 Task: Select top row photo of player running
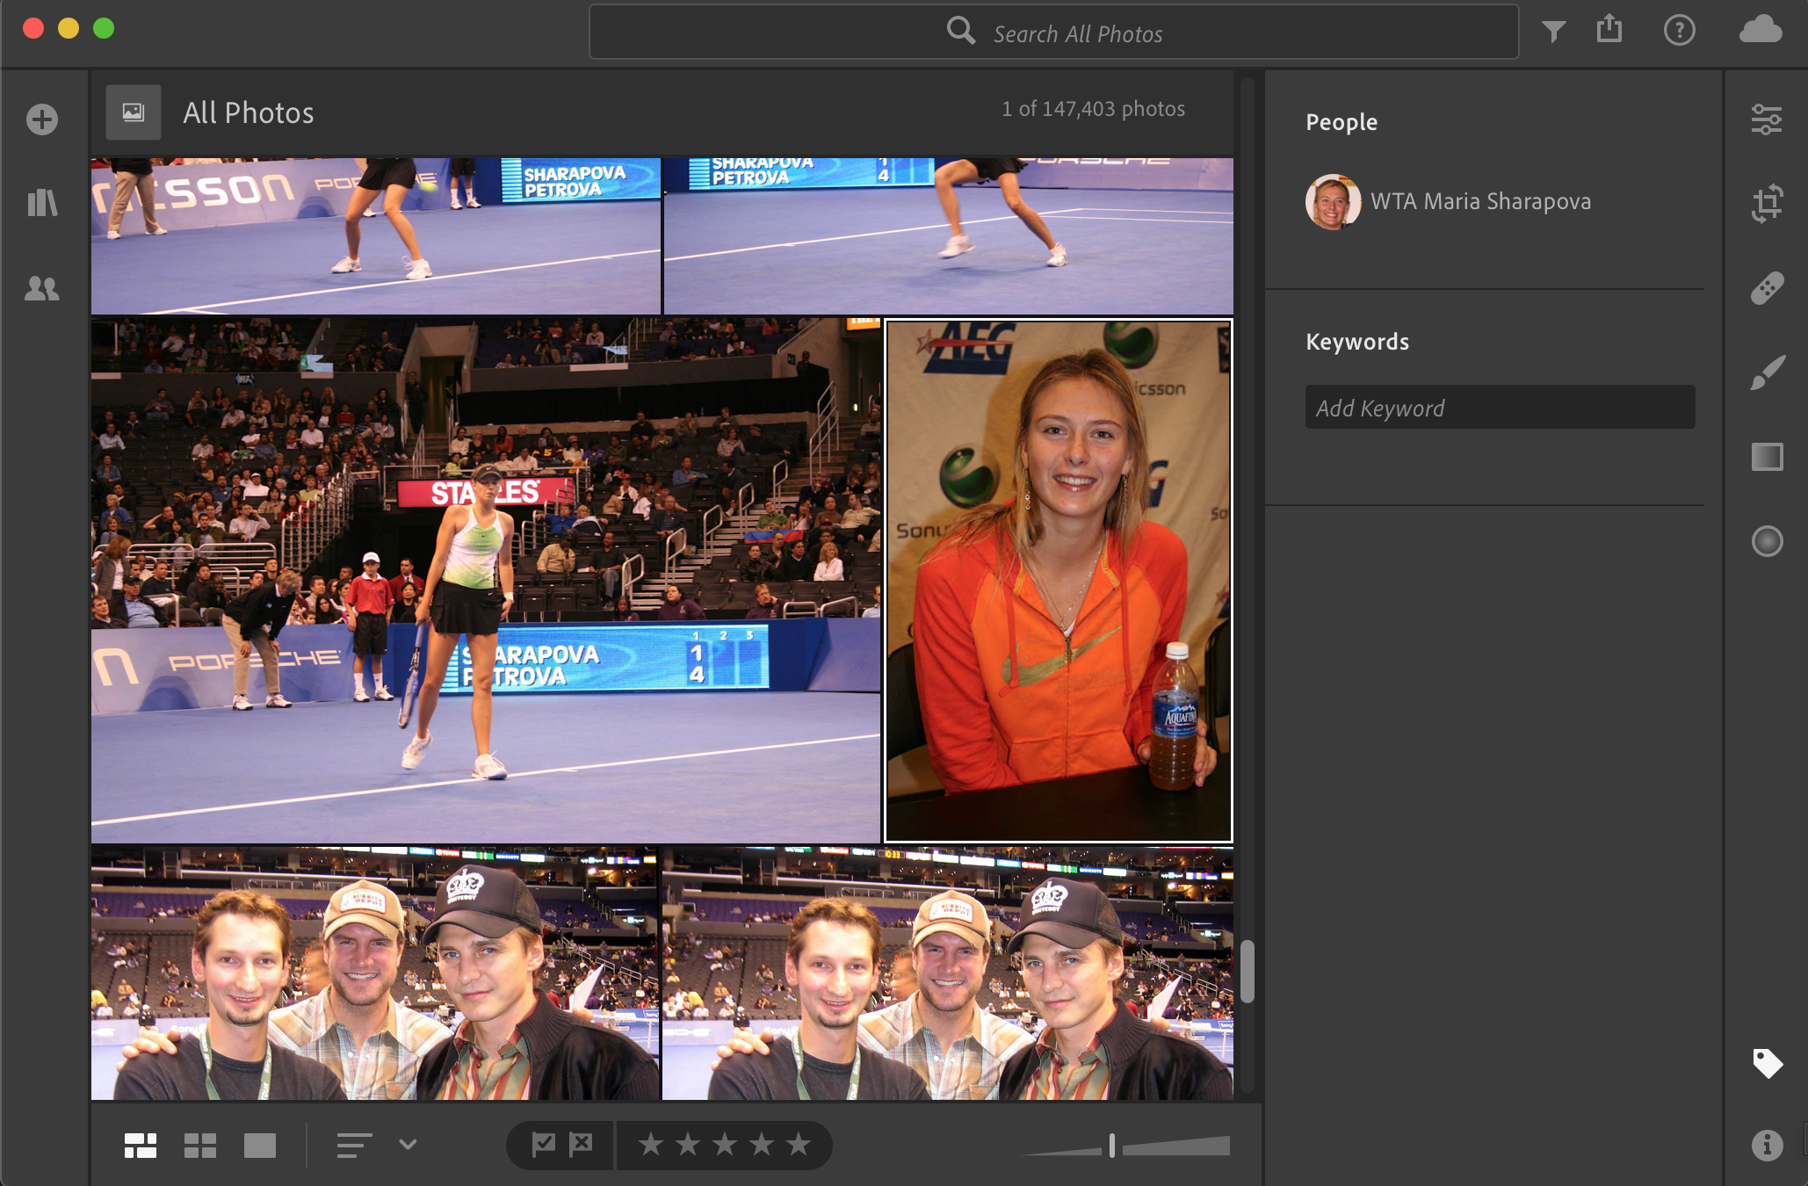[948, 235]
